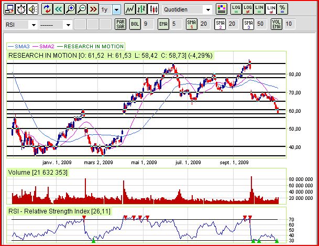Screen dimensions: 319x246
Task: Toggle the speaker sound icon
Action: pyautogui.click(x=33, y=9)
